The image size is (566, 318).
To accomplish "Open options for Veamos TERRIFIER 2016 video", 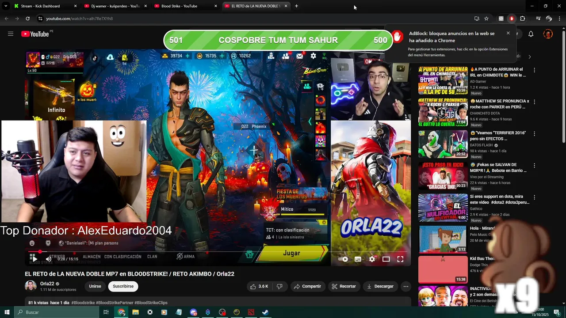I will pyautogui.click(x=534, y=133).
